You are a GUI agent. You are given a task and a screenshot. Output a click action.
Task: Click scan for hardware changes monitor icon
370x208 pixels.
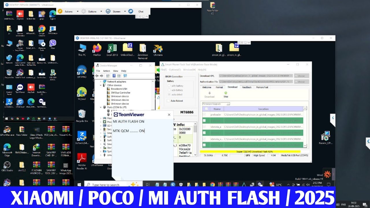(125, 76)
